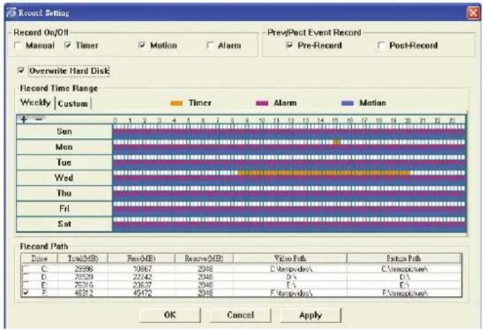Click the Apply button
484x330 pixels.
tap(311, 315)
